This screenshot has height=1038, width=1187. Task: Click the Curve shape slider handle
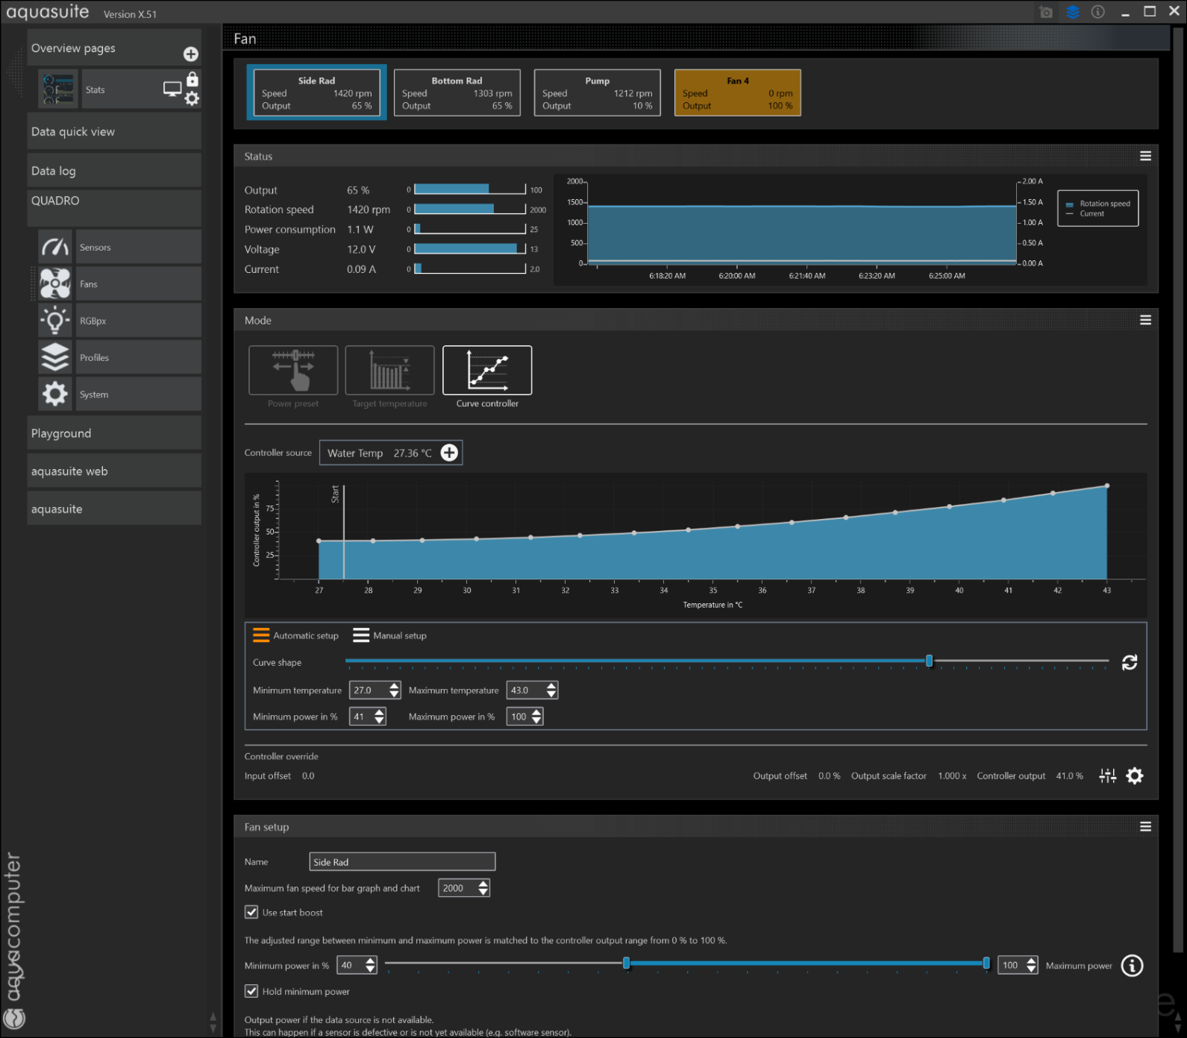click(929, 661)
